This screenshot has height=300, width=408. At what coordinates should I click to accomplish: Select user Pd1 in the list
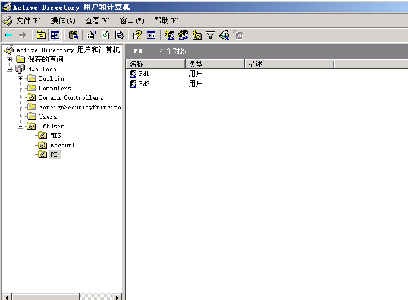144,74
